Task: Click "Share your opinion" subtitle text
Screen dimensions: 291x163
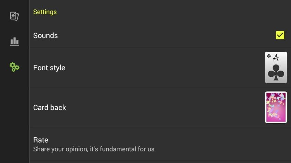Action: (x=93, y=149)
